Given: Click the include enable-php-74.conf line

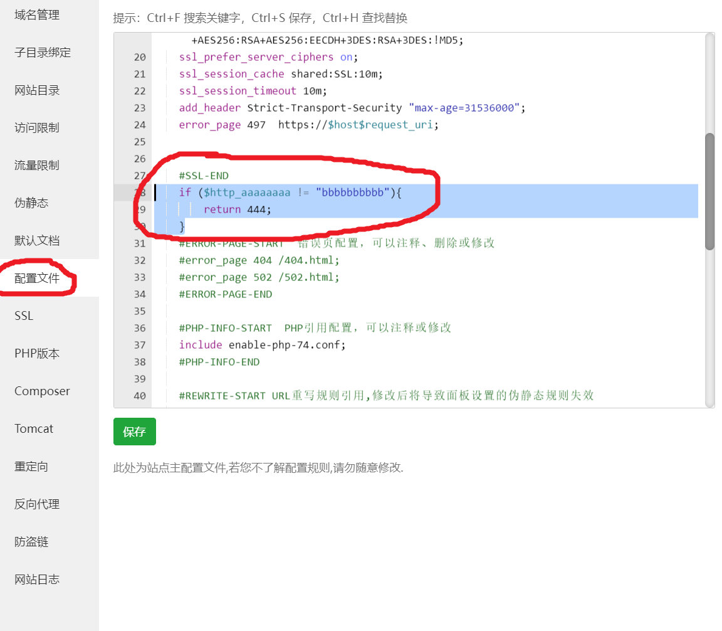Looking at the screenshot, I should (263, 345).
